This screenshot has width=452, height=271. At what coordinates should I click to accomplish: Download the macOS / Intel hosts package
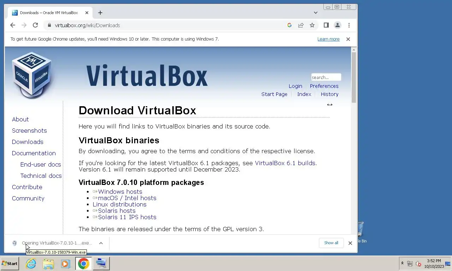click(x=127, y=198)
